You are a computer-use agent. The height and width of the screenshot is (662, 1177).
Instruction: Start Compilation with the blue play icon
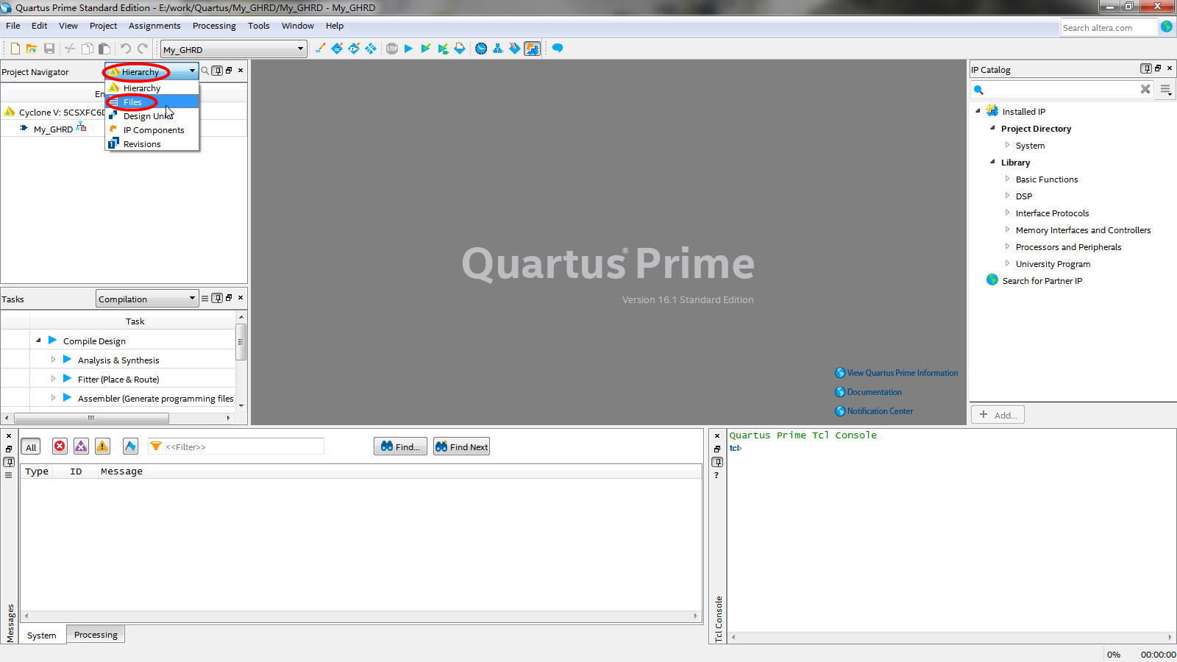pos(408,49)
